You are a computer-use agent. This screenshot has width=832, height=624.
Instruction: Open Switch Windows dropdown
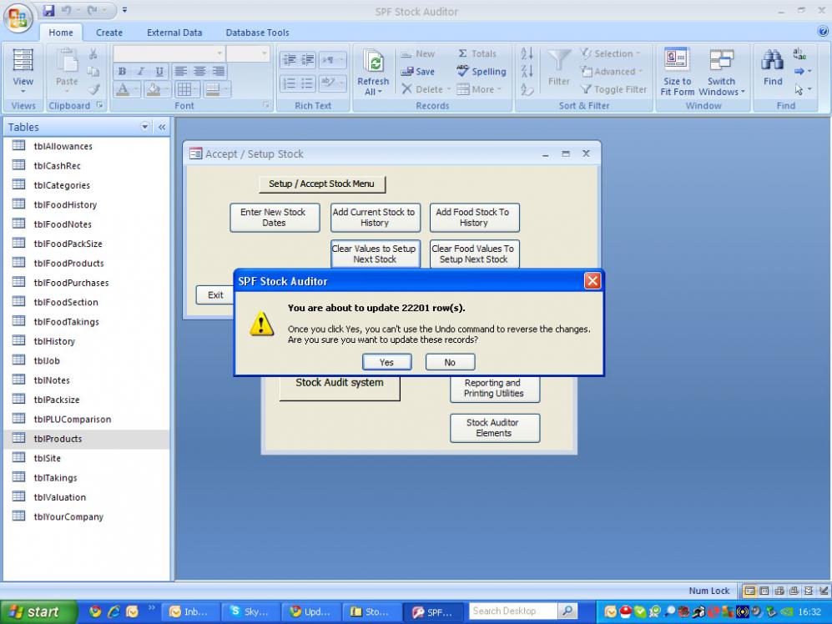(722, 72)
